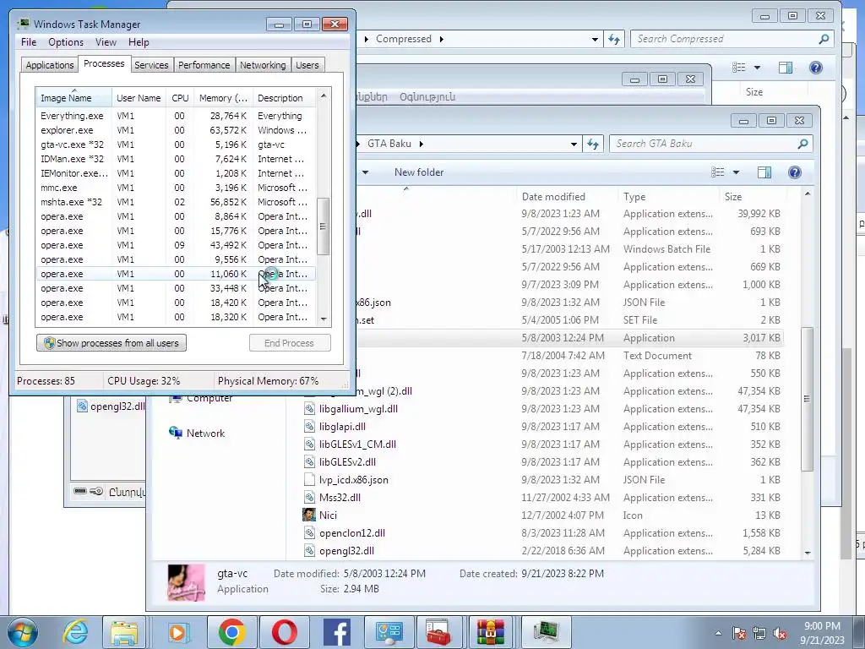Open Task Manager Help menu
Screen dimensions: 865x649
click(139, 42)
